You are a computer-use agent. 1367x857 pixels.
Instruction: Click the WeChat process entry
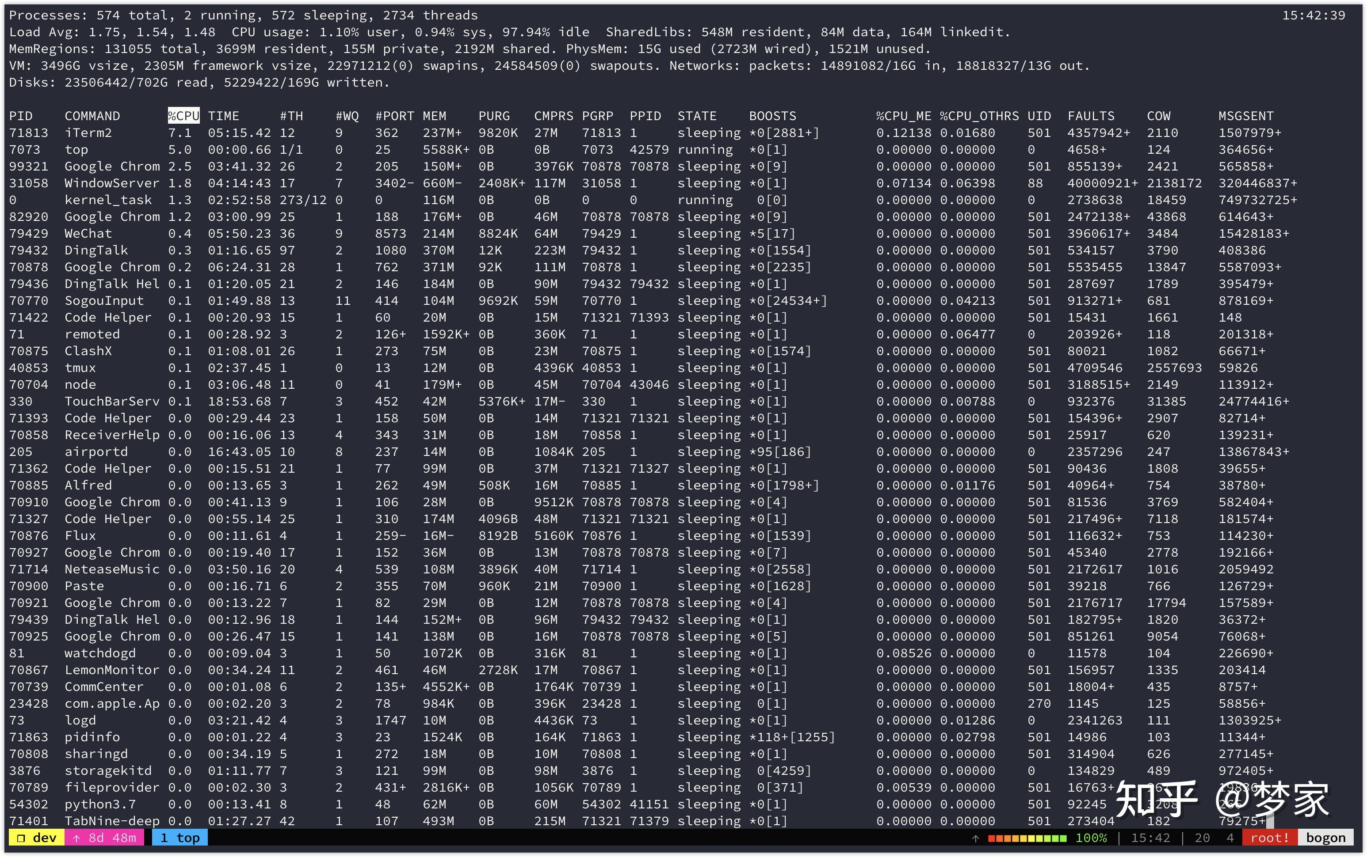[x=88, y=234]
